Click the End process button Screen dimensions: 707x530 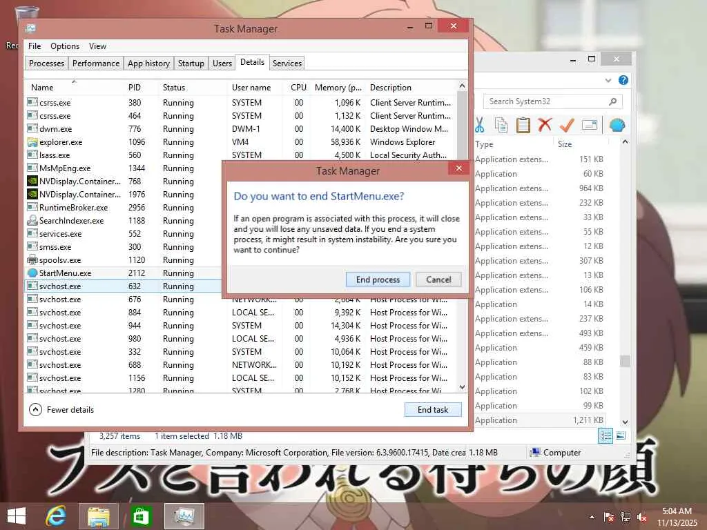pos(378,279)
